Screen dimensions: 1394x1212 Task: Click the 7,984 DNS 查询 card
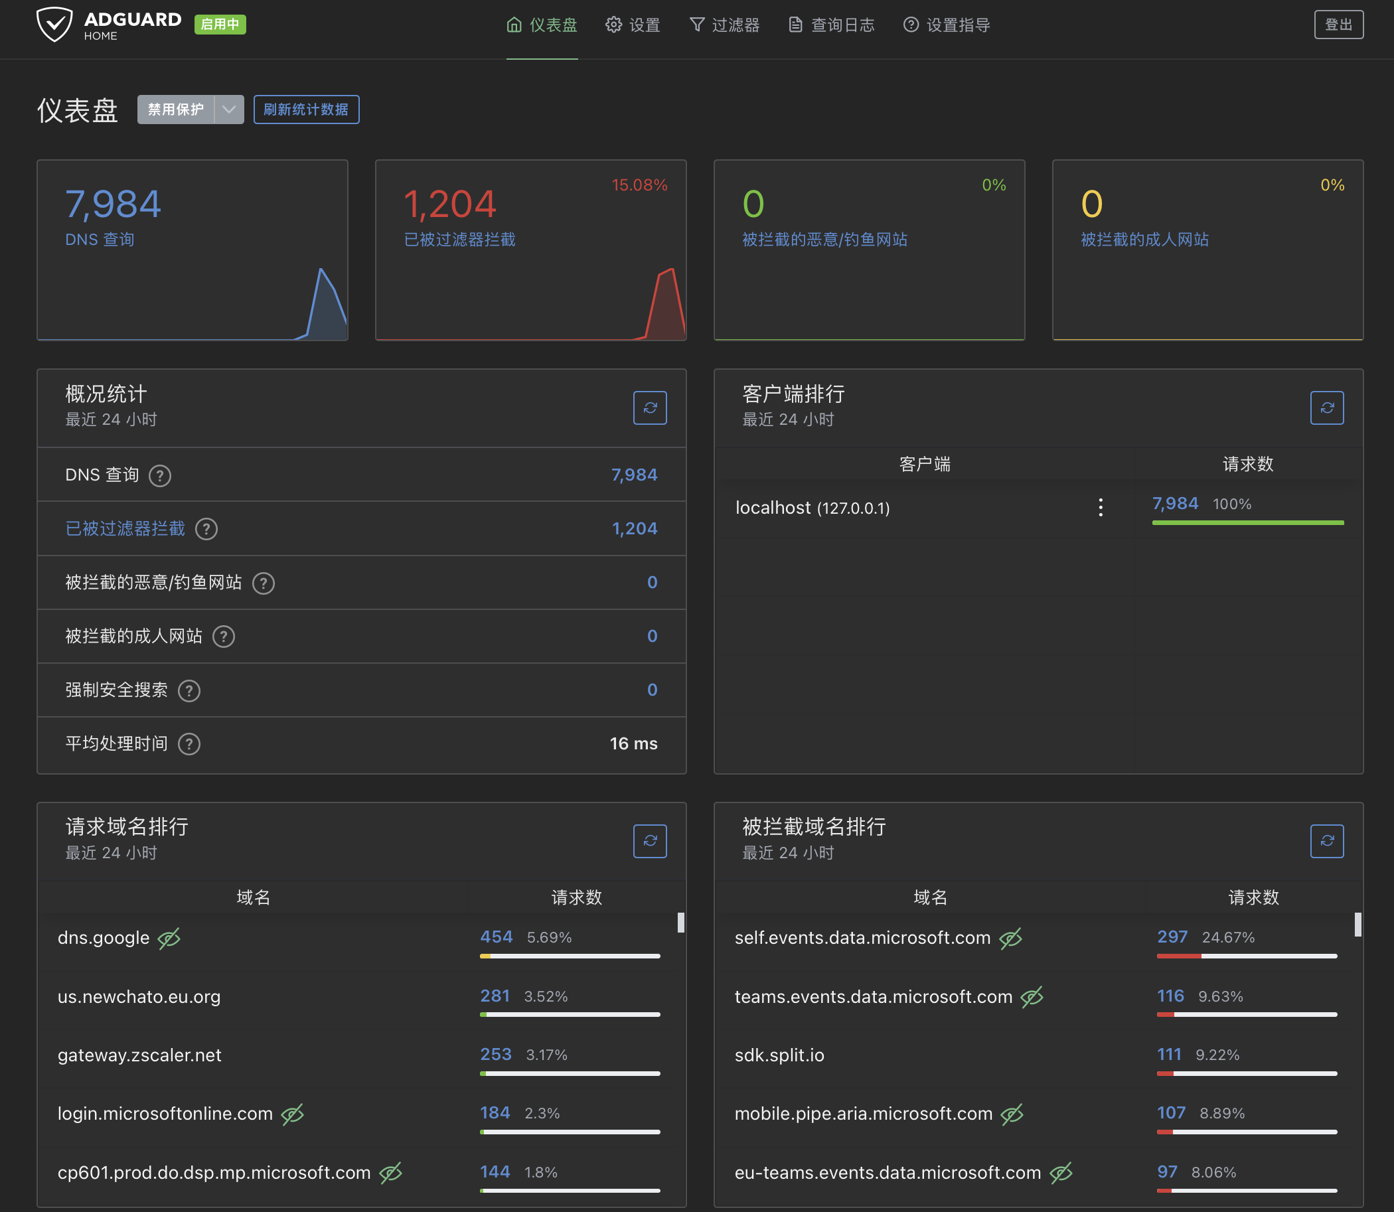192,250
